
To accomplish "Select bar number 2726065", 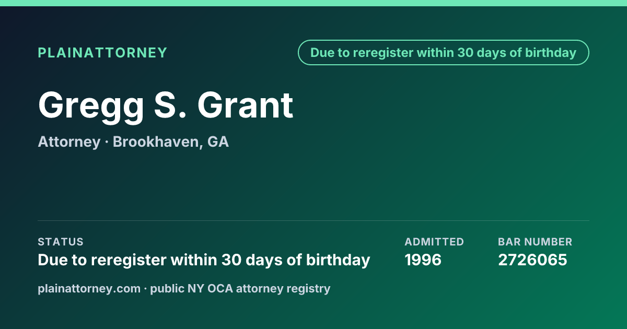I will click(x=532, y=260).
